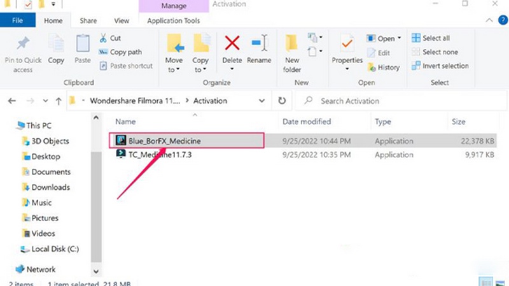This screenshot has width=509, height=286.
Task: Go back to the previous folder
Action: (12, 101)
